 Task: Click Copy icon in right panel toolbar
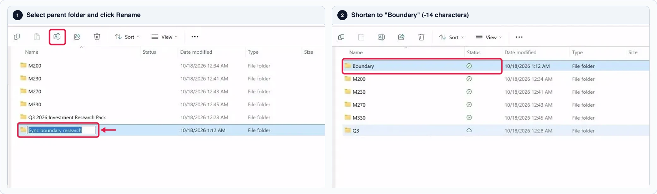pos(341,37)
